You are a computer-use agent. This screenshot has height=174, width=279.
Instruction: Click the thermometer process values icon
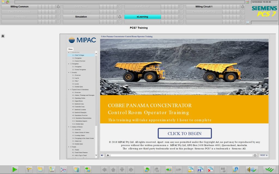click(77, 169)
